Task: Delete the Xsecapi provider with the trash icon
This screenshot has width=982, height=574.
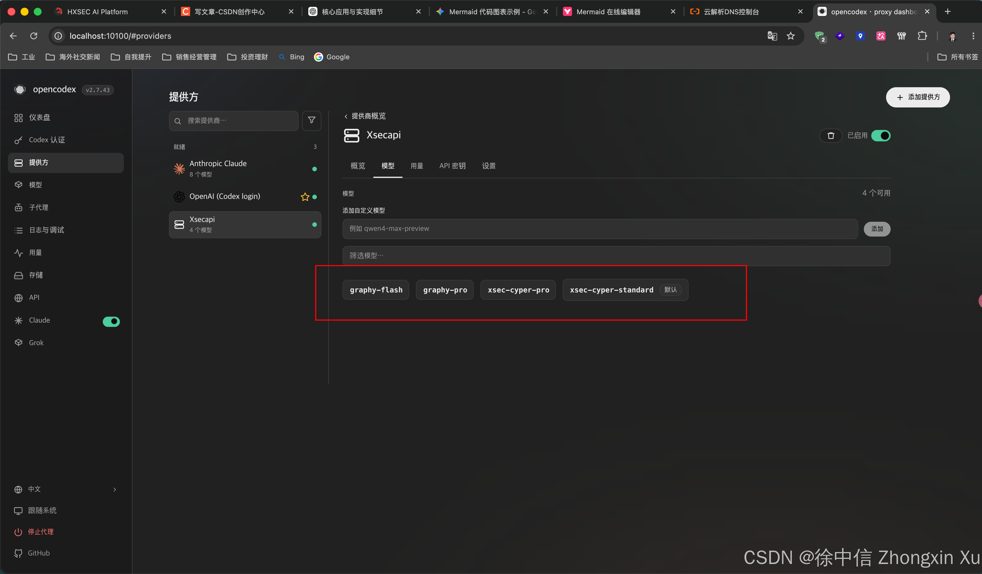Action: pos(831,135)
